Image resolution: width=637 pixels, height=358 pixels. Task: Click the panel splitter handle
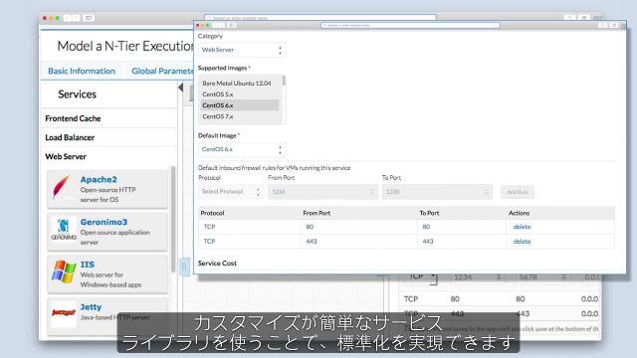184,268
